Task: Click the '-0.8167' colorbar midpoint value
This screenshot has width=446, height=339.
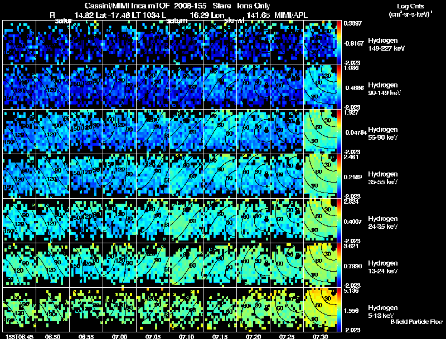Action: (x=354, y=43)
